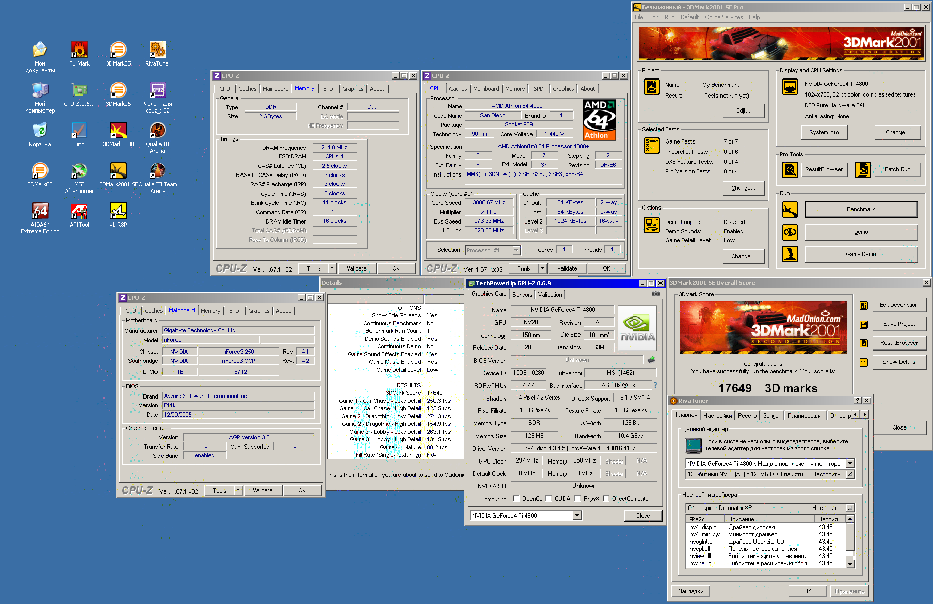Switch to the Sensors tab in GPU-Z
This screenshot has height=604, width=933.
click(522, 294)
